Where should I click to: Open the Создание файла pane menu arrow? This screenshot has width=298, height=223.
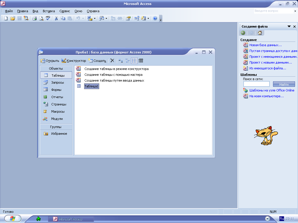289,26
